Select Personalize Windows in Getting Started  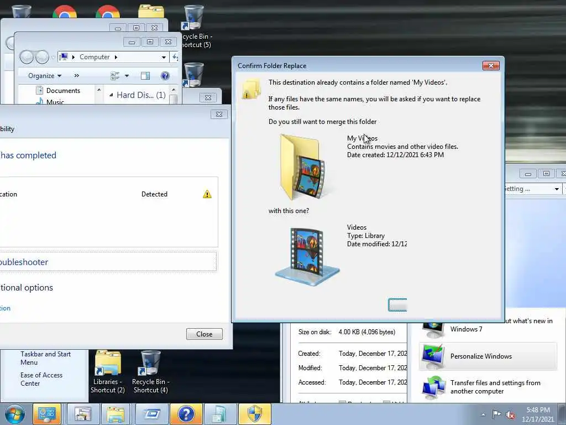pyautogui.click(x=488, y=356)
